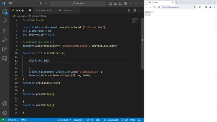Change encoding via UTF-8 status item
The width and height of the screenshot is (217, 122).
[90, 120]
